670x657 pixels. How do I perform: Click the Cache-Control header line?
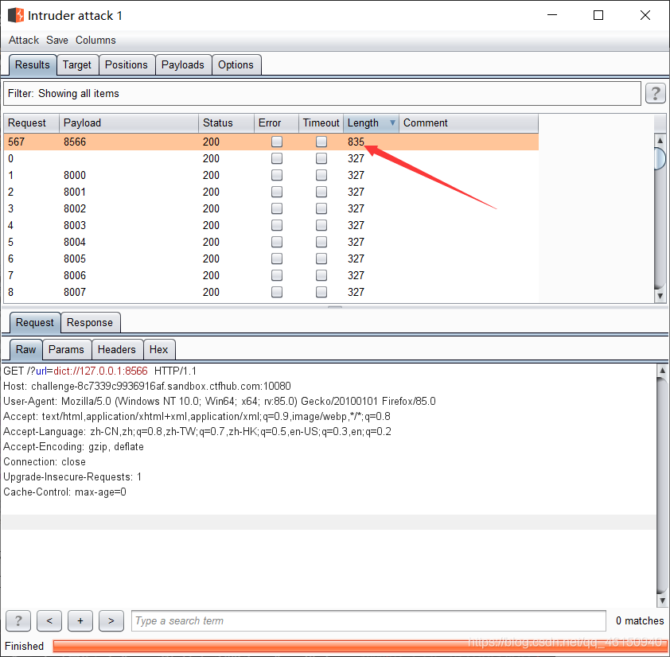click(x=64, y=492)
